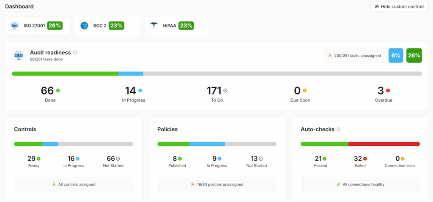
Task: Click the 8 Published policies count
Action: point(175,159)
